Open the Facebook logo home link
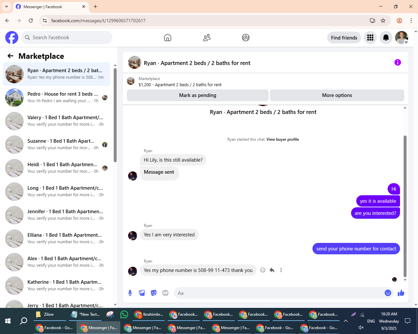Image resolution: width=418 pixels, height=334 pixels. tap(12, 38)
